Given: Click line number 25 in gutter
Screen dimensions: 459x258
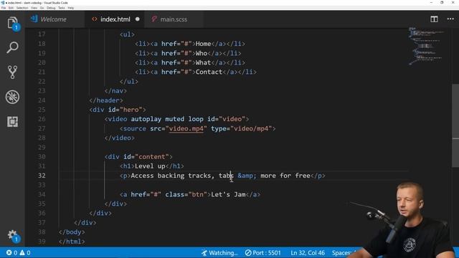Looking at the screenshot, I should (x=42, y=110).
